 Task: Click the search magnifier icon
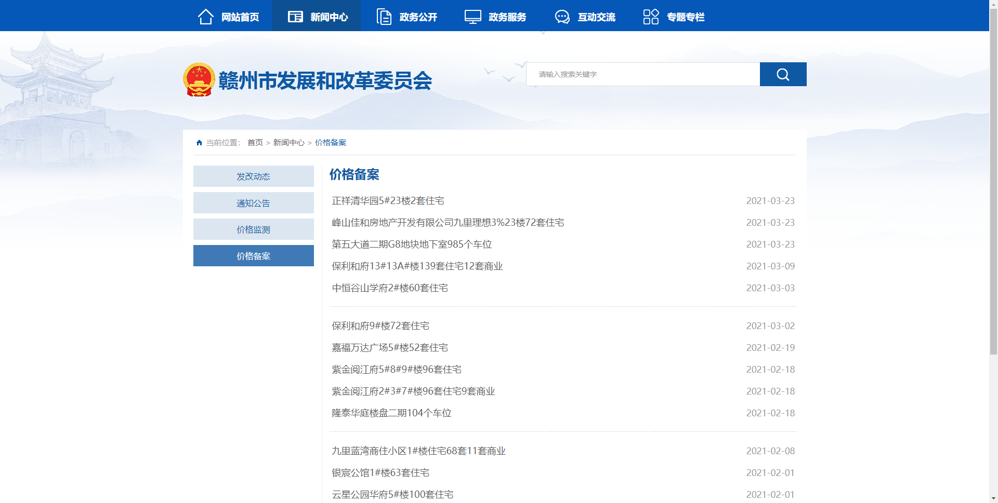(783, 74)
